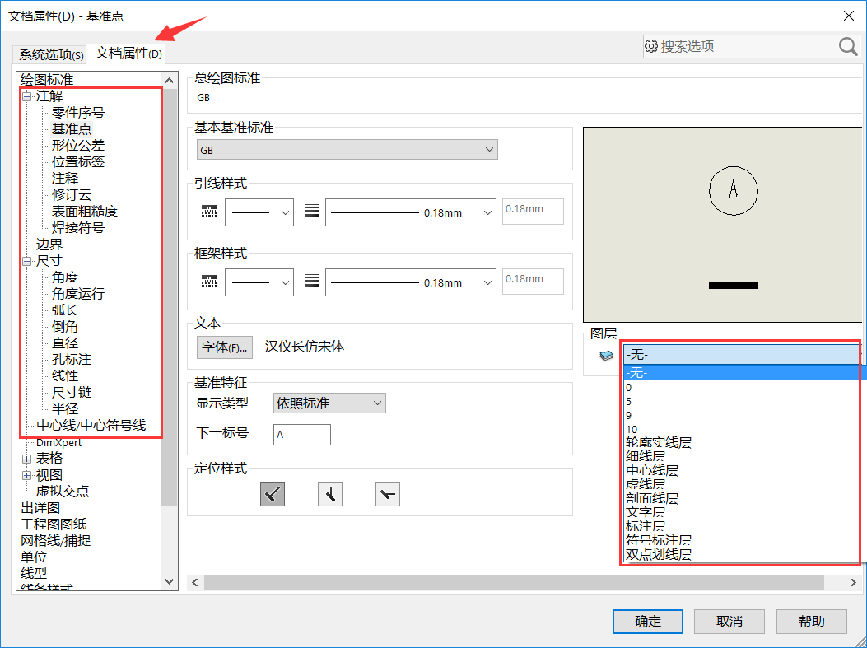Image resolution: width=867 pixels, height=648 pixels.
Task: Collapse the 注解 tree node
Action: click(x=26, y=97)
